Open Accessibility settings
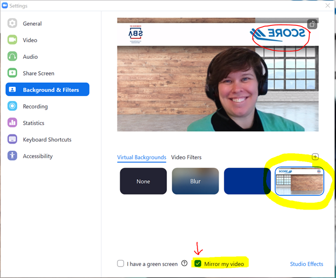This screenshot has height=278, width=336. [x=47, y=155]
